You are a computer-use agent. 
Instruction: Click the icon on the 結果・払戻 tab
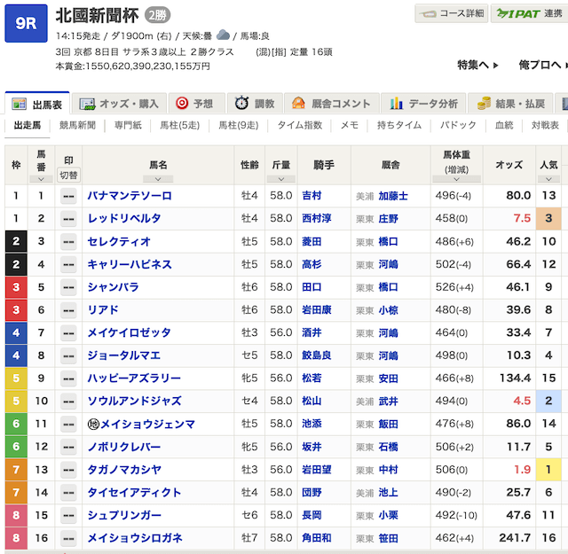(484, 104)
